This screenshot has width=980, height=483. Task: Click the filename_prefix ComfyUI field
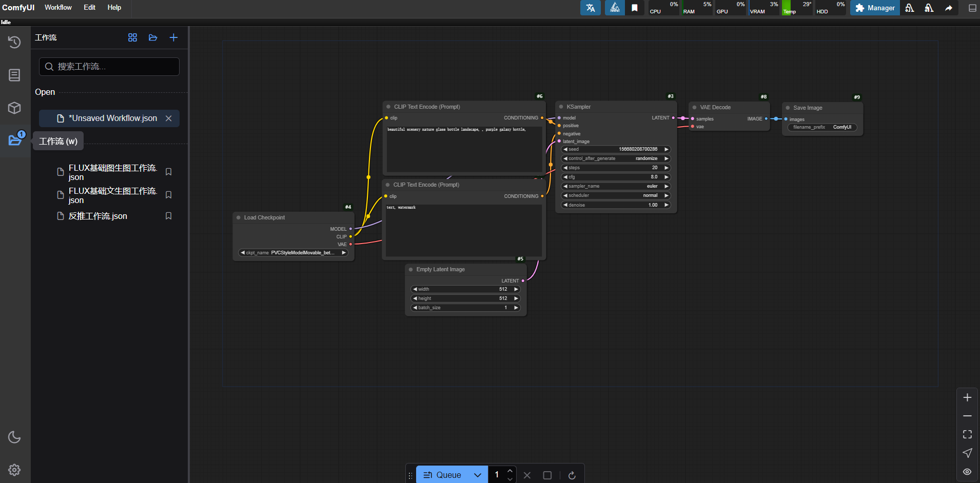[x=822, y=127]
